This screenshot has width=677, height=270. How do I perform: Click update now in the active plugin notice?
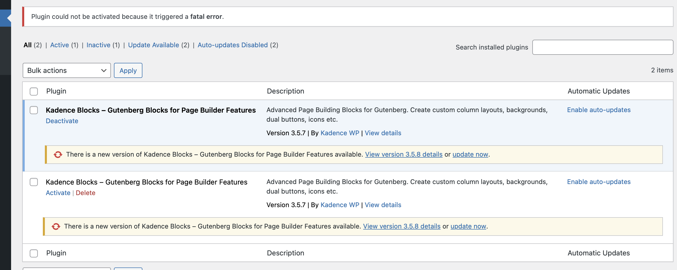[470, 154]
